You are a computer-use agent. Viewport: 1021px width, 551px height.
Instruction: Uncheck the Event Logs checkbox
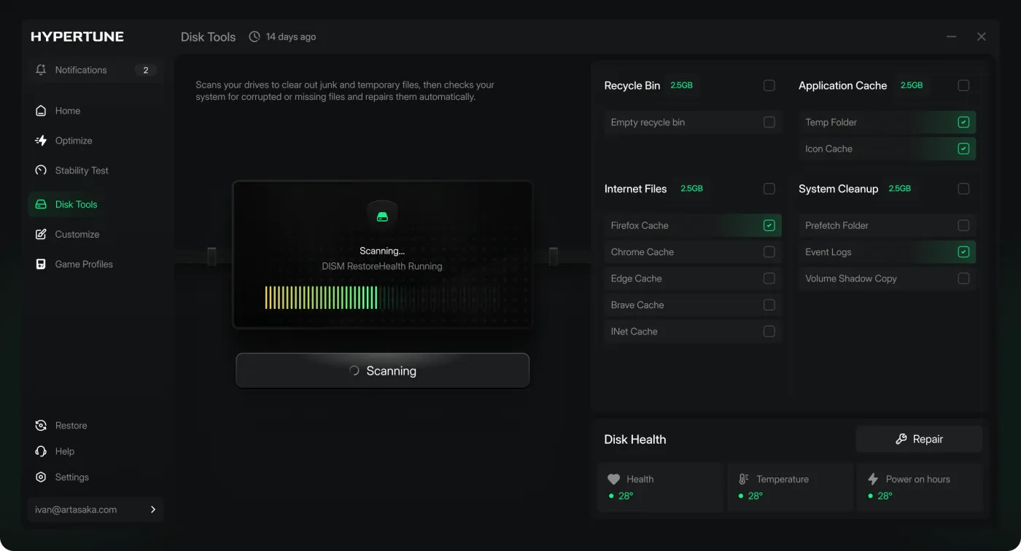[x=963, y=252]
